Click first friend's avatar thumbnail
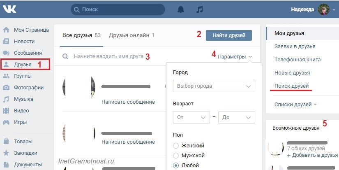This screenshot has height=170, width=339. [79, 87]
